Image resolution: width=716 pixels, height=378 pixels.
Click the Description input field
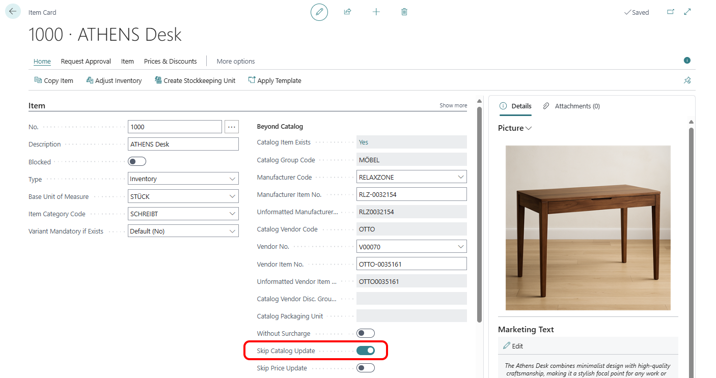(x=183, y=144)
